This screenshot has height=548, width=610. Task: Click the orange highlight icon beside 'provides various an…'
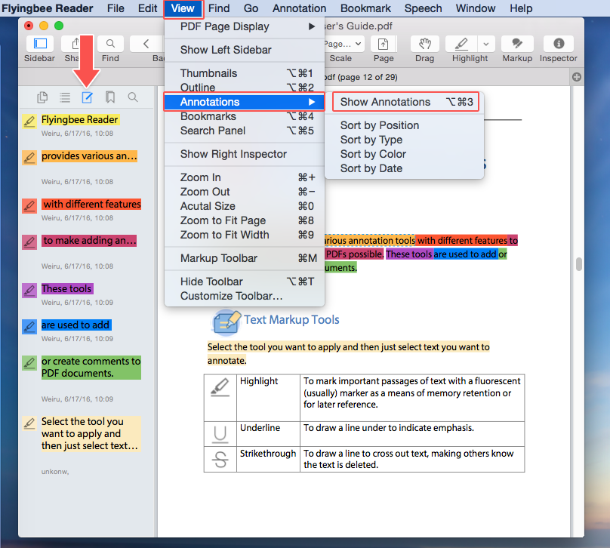pyautogui.click(x=29, y=158)
